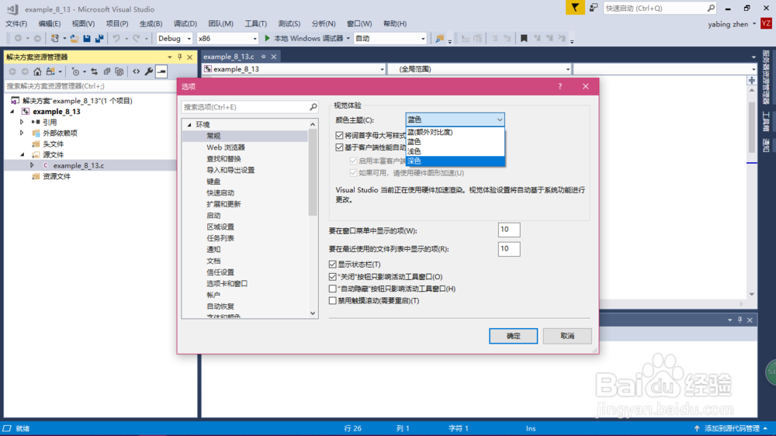Open the 调试(D) menu
This screenshot has height=436, width=776.
click(185, 24)
